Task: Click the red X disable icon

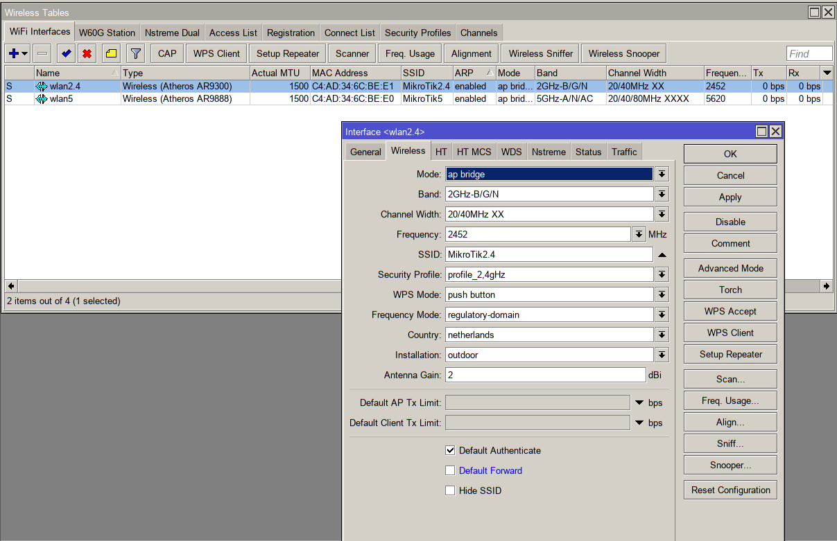Action: 87,53
